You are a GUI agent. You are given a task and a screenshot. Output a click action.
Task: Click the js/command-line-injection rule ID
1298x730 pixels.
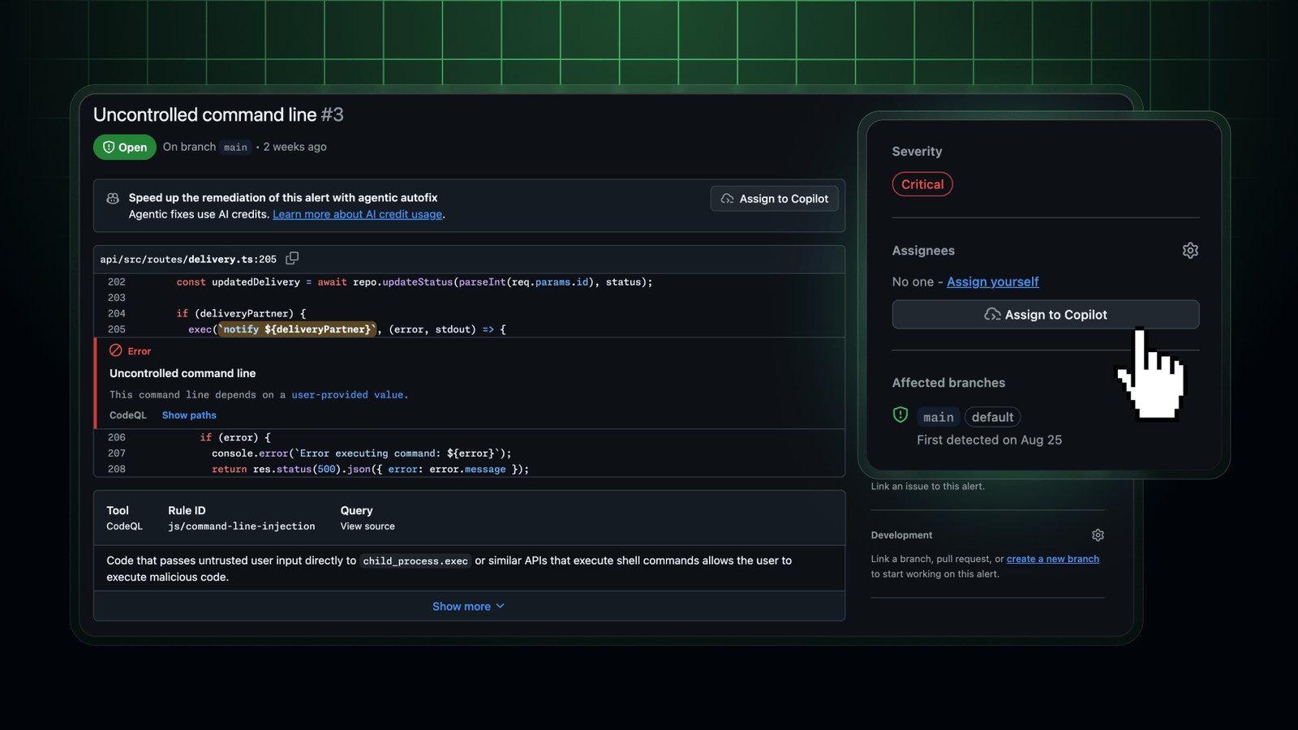click(x=242, y=526)
